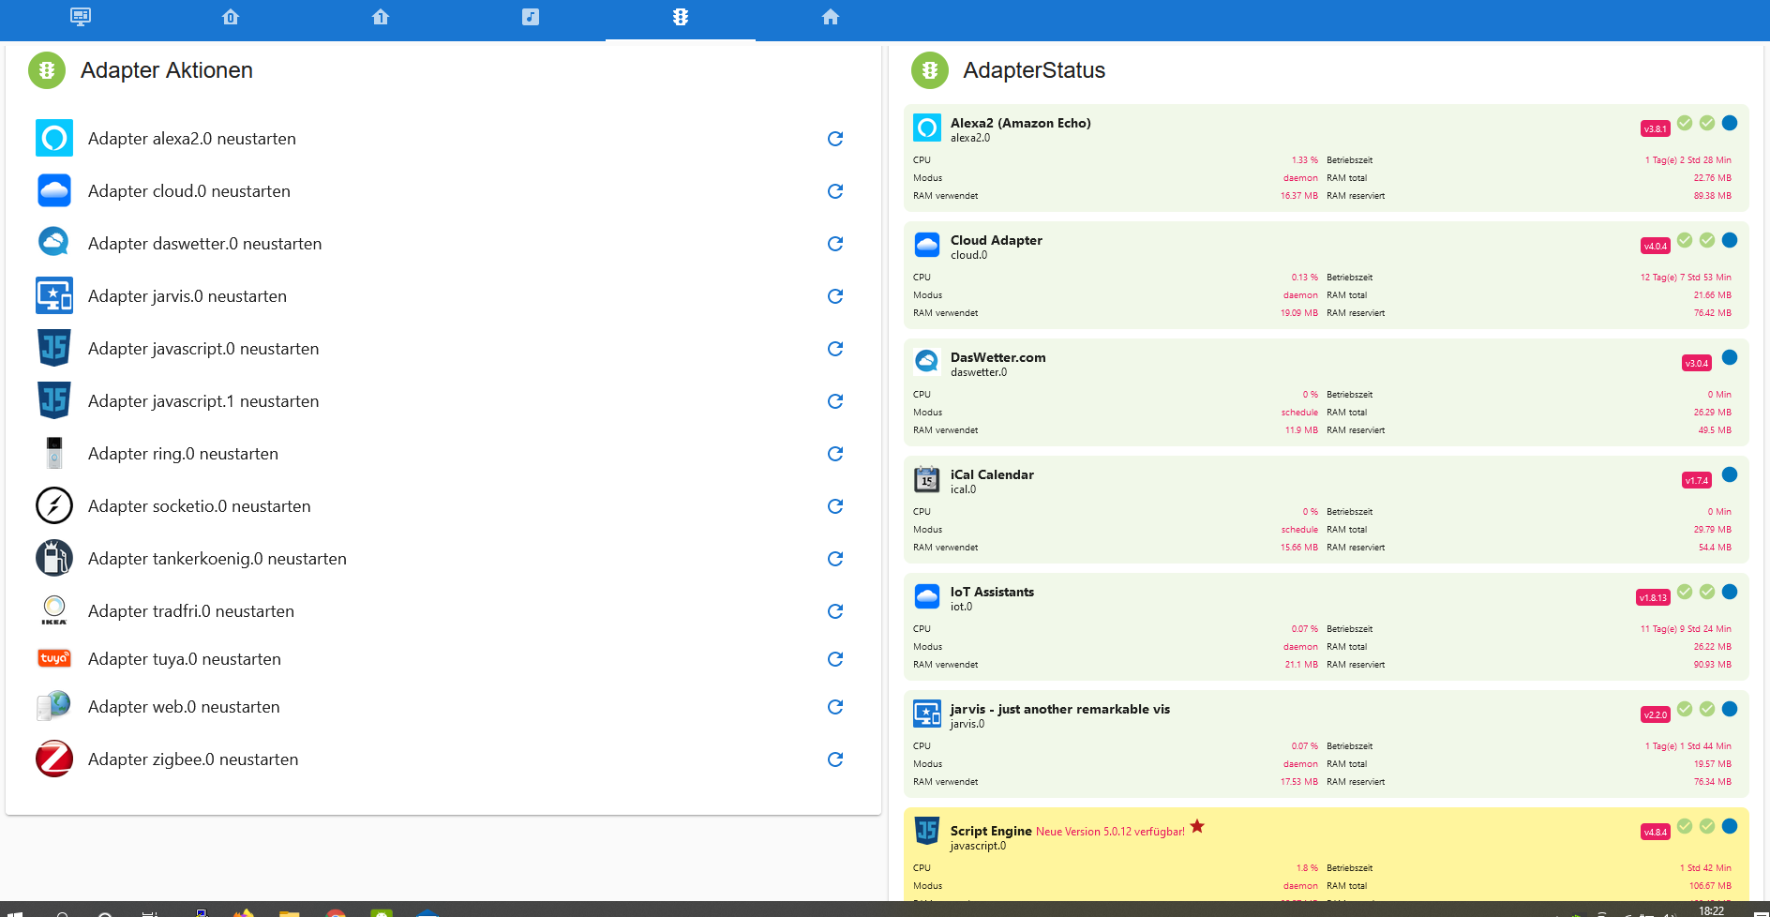Click the v1.8.13 version badge on IoT Assistants

[1653, 598]
